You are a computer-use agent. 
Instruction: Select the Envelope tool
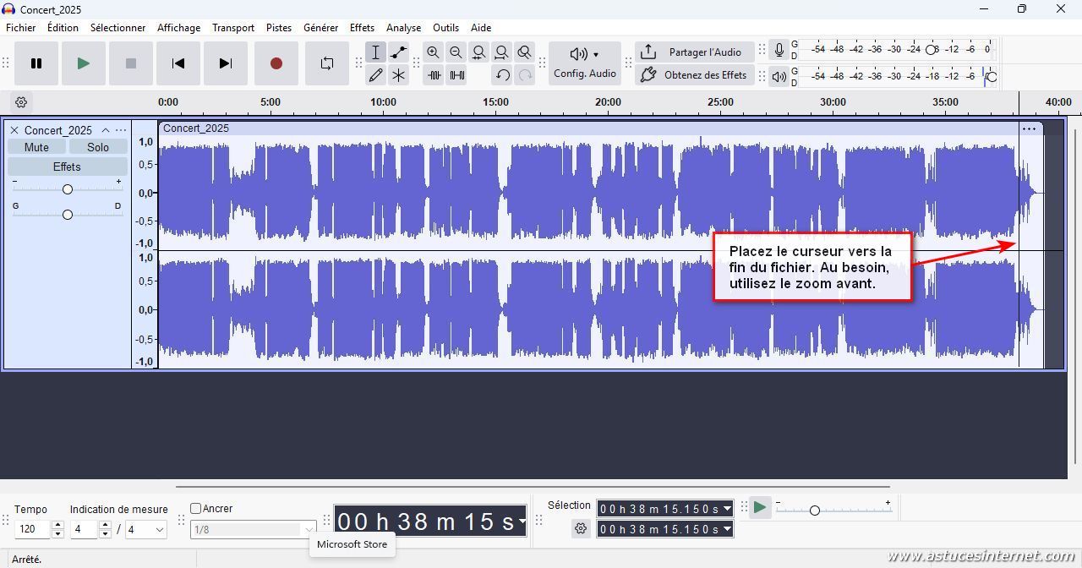(398, 52)
